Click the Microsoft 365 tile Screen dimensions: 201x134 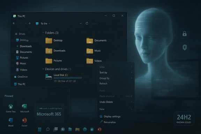coord(49,113)
